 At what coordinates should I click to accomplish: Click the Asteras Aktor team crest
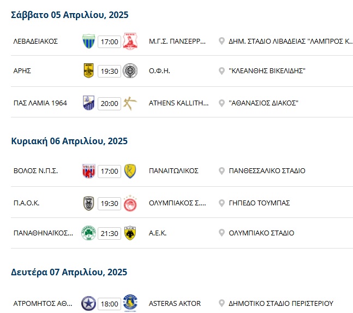click(x=130, y=303)
